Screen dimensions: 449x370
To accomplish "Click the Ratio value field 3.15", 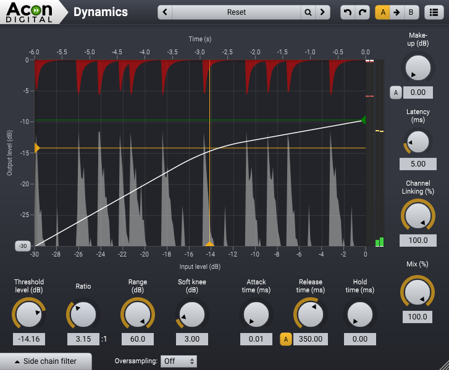I will coord(83,339).
